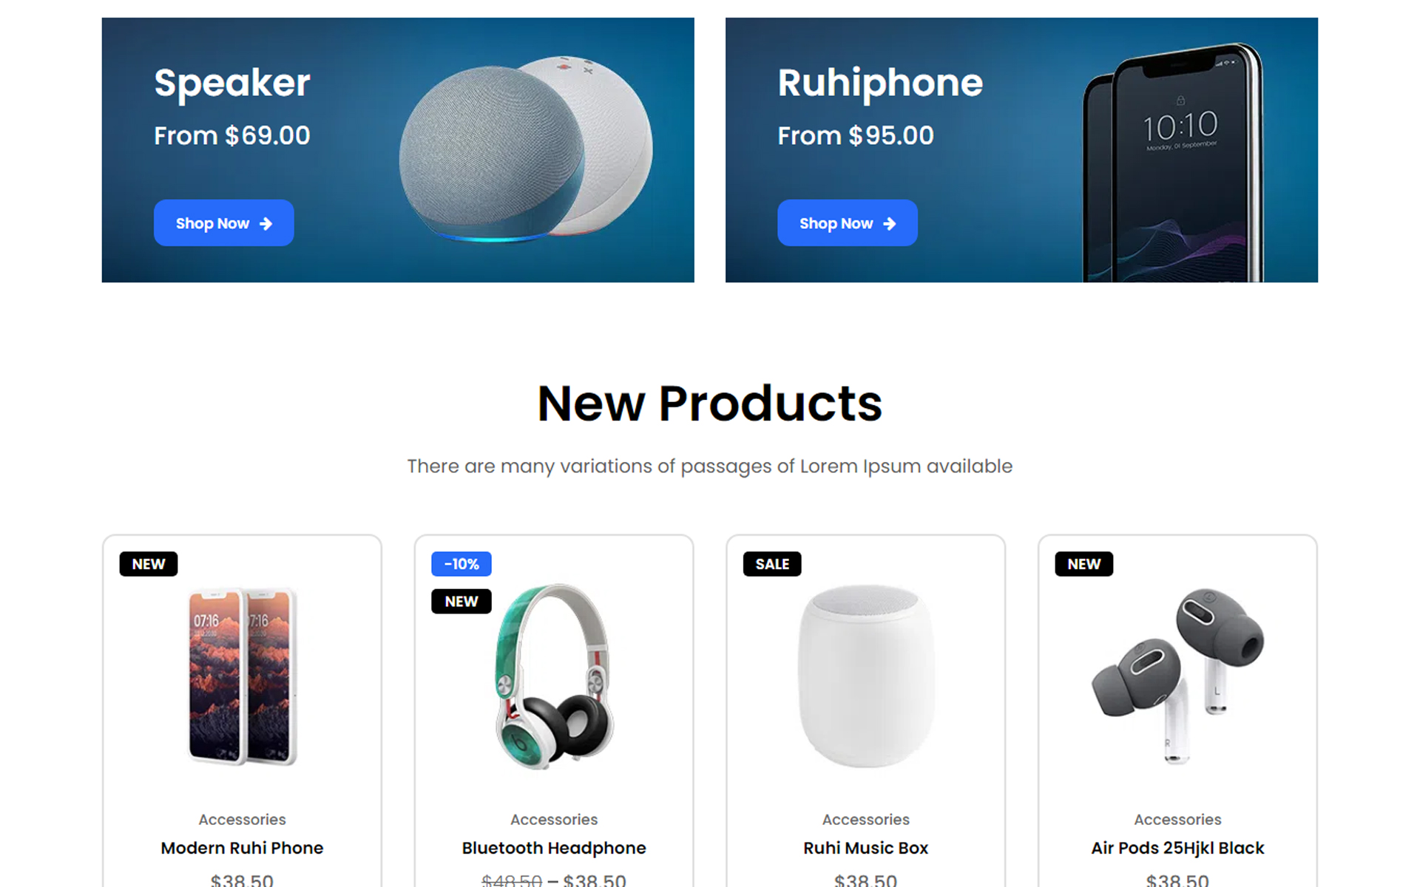The height and width of the screenshot is (887, 1420).
Task: Open the Modern Ruhi Phone product image
Action: [x=242, y=676]
